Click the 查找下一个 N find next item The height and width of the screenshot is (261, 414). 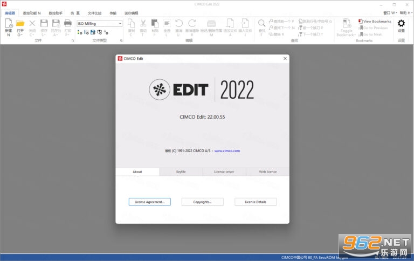[281, 28]
